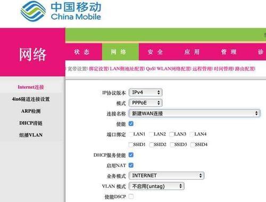Open WLAN网络配置 link
Image resolution: width=266 pixels, height=202 pixels.
173,69
